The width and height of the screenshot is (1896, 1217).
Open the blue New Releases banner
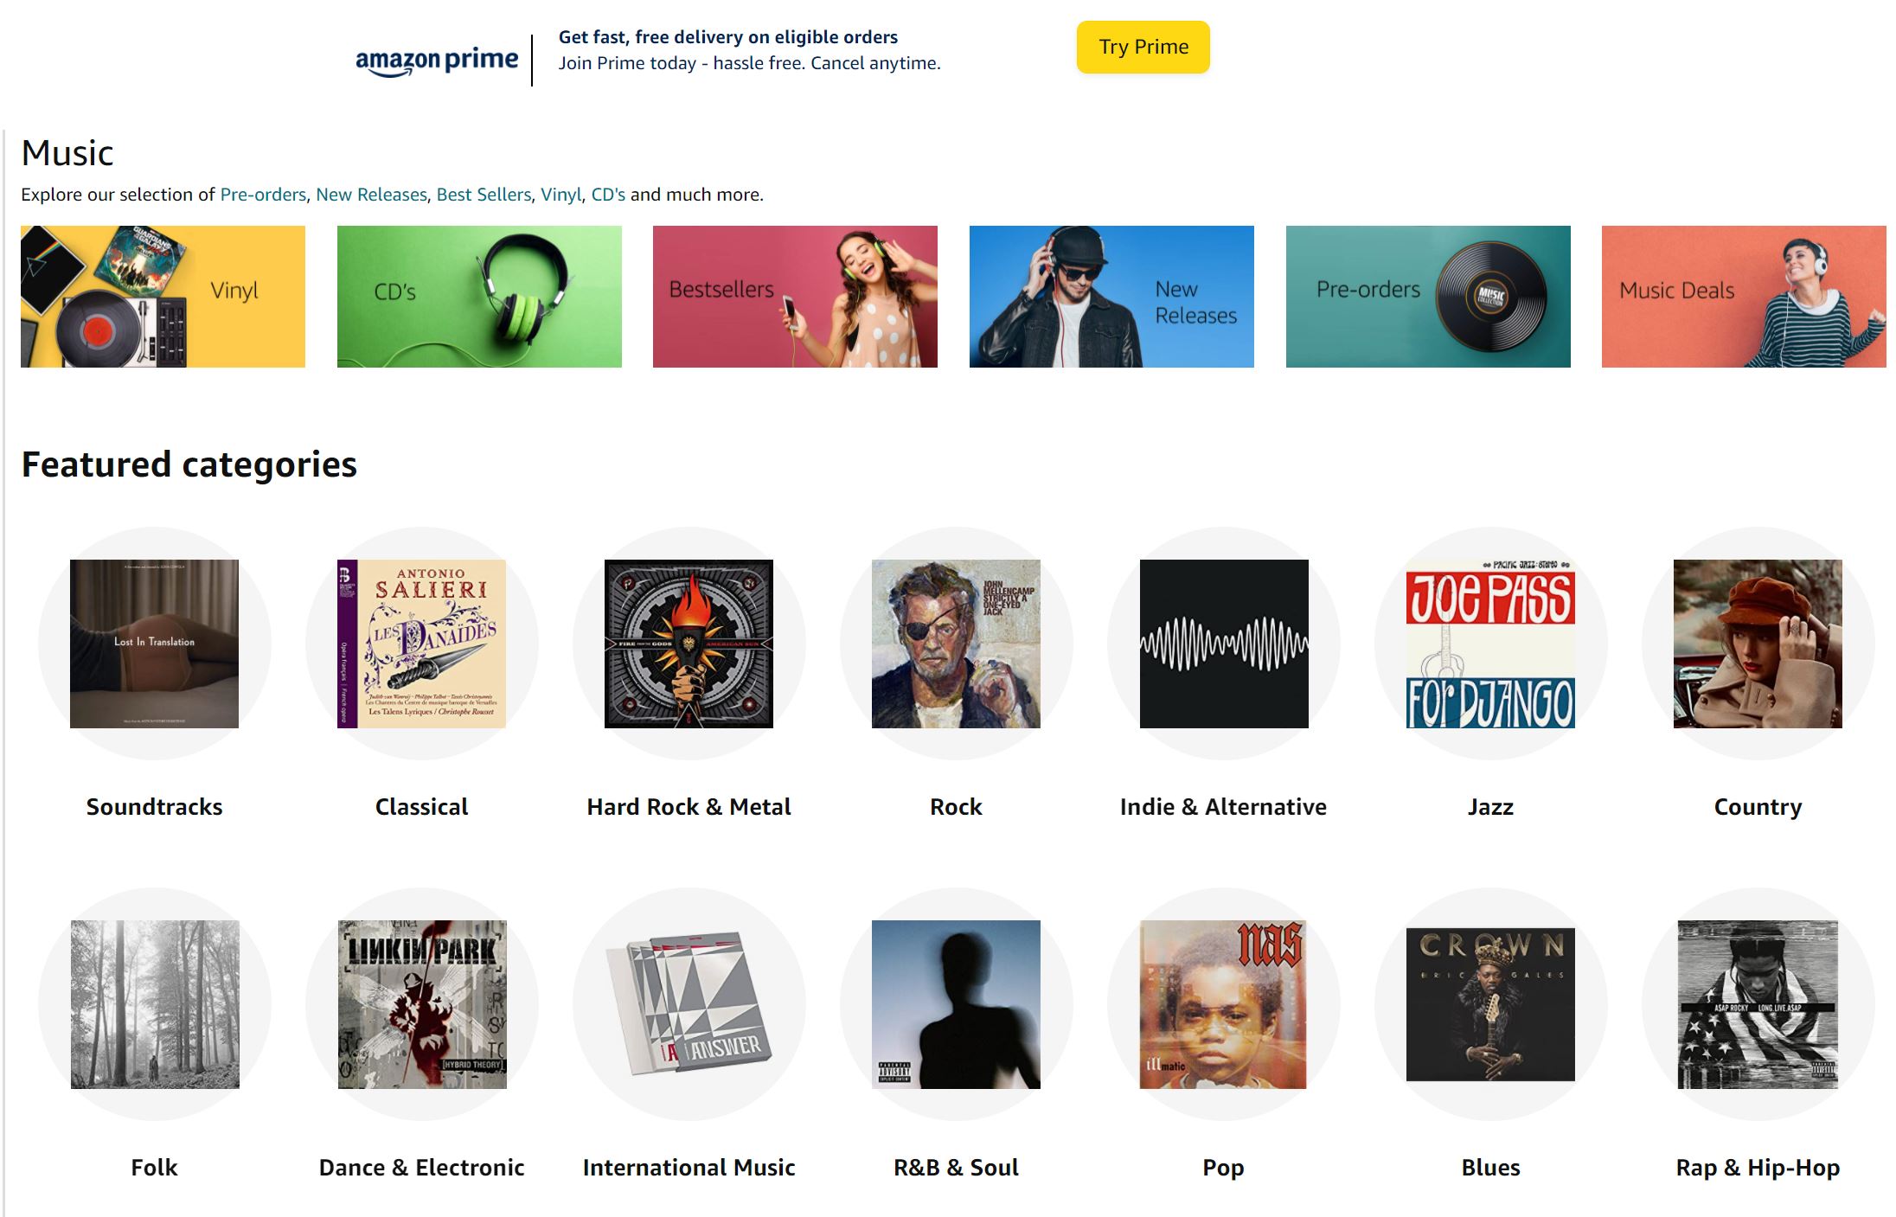pyautogui.click(x=1111, y=297)
